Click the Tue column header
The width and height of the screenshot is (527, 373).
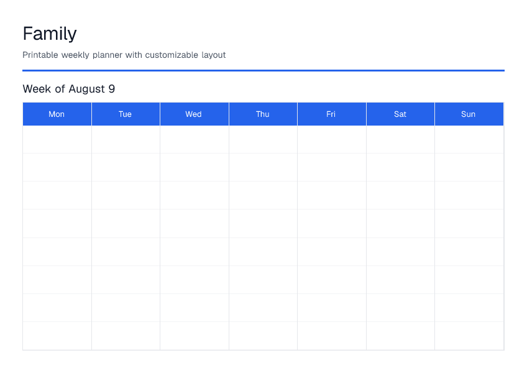[126, 114]
